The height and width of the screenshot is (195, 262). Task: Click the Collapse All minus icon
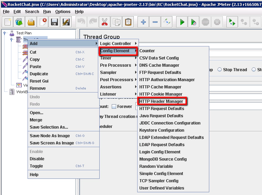pyautogui.click(x=155, y=22)
